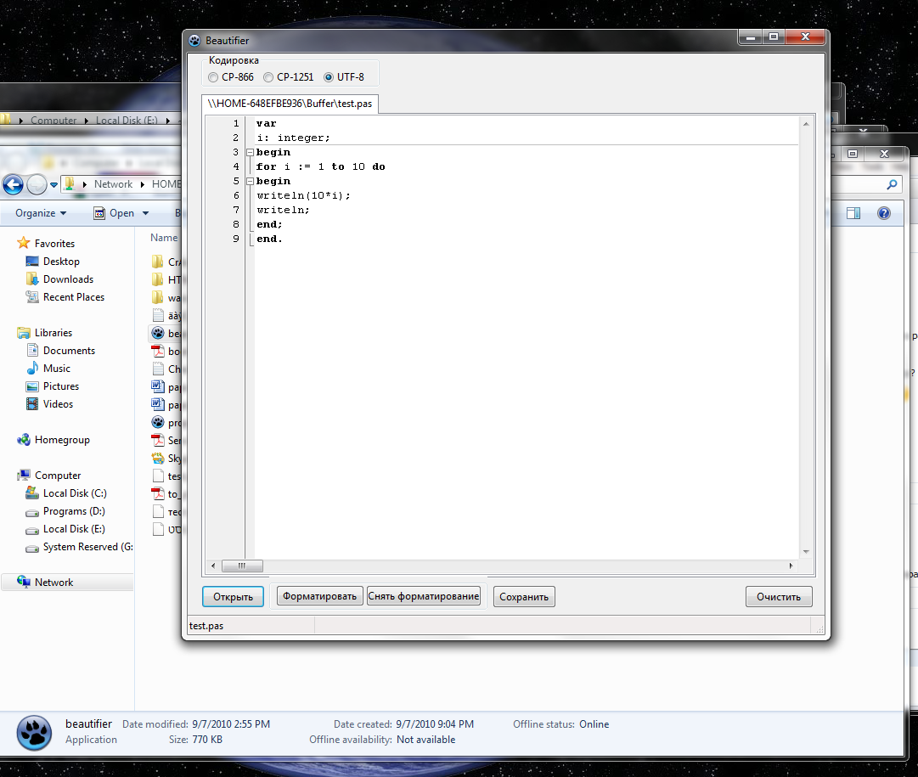Click the Explorer Back arrow button
Image resolution: width=918 pixels, height=777 pixels.
click(x=13, y=184)
